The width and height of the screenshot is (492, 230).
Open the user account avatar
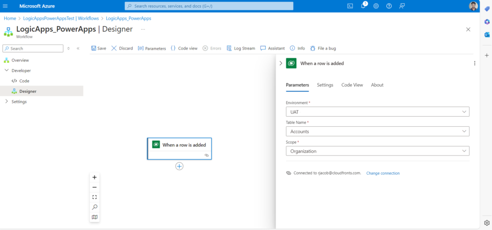473,6
